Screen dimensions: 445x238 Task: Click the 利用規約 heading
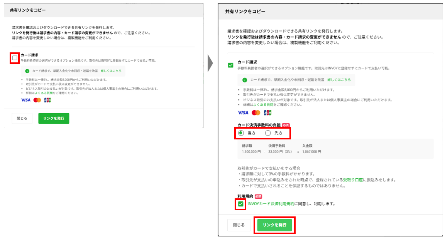[x=245, y=196]
